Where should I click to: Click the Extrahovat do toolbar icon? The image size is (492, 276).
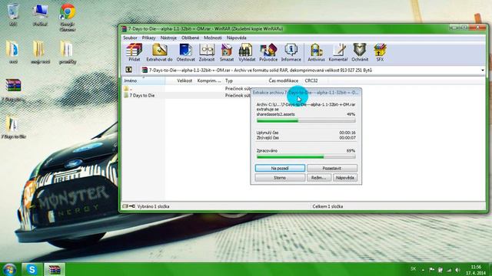[x=159, y=52]
